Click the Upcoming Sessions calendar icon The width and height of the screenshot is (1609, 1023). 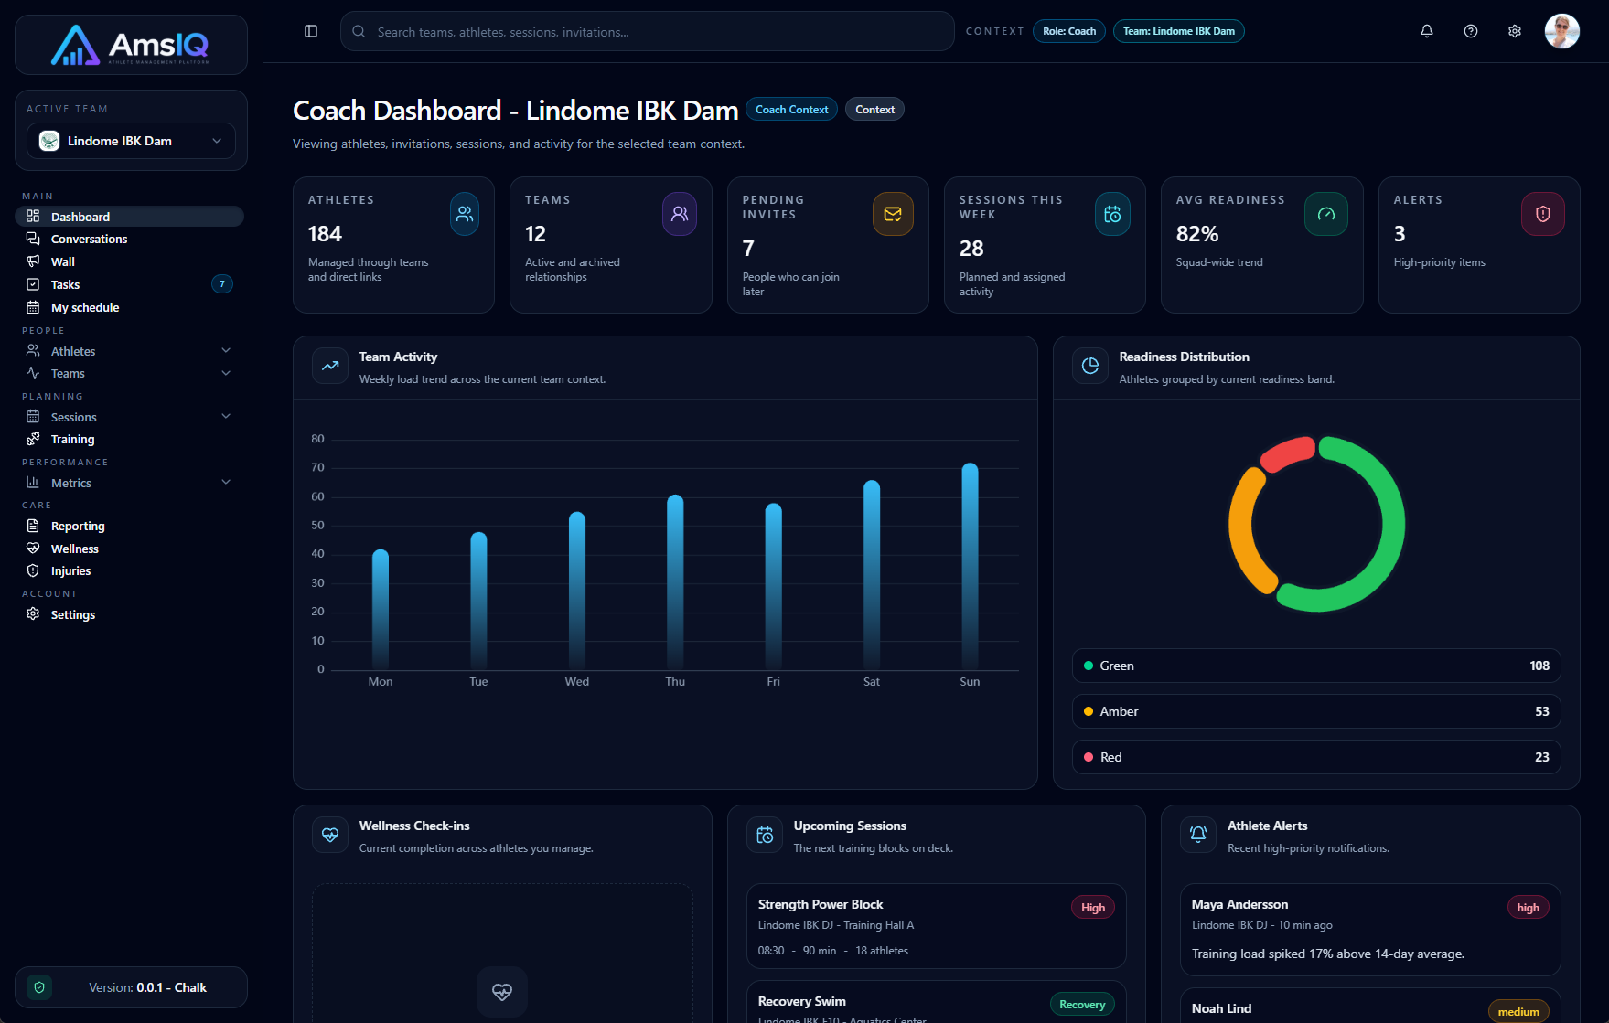pos(765,835)
